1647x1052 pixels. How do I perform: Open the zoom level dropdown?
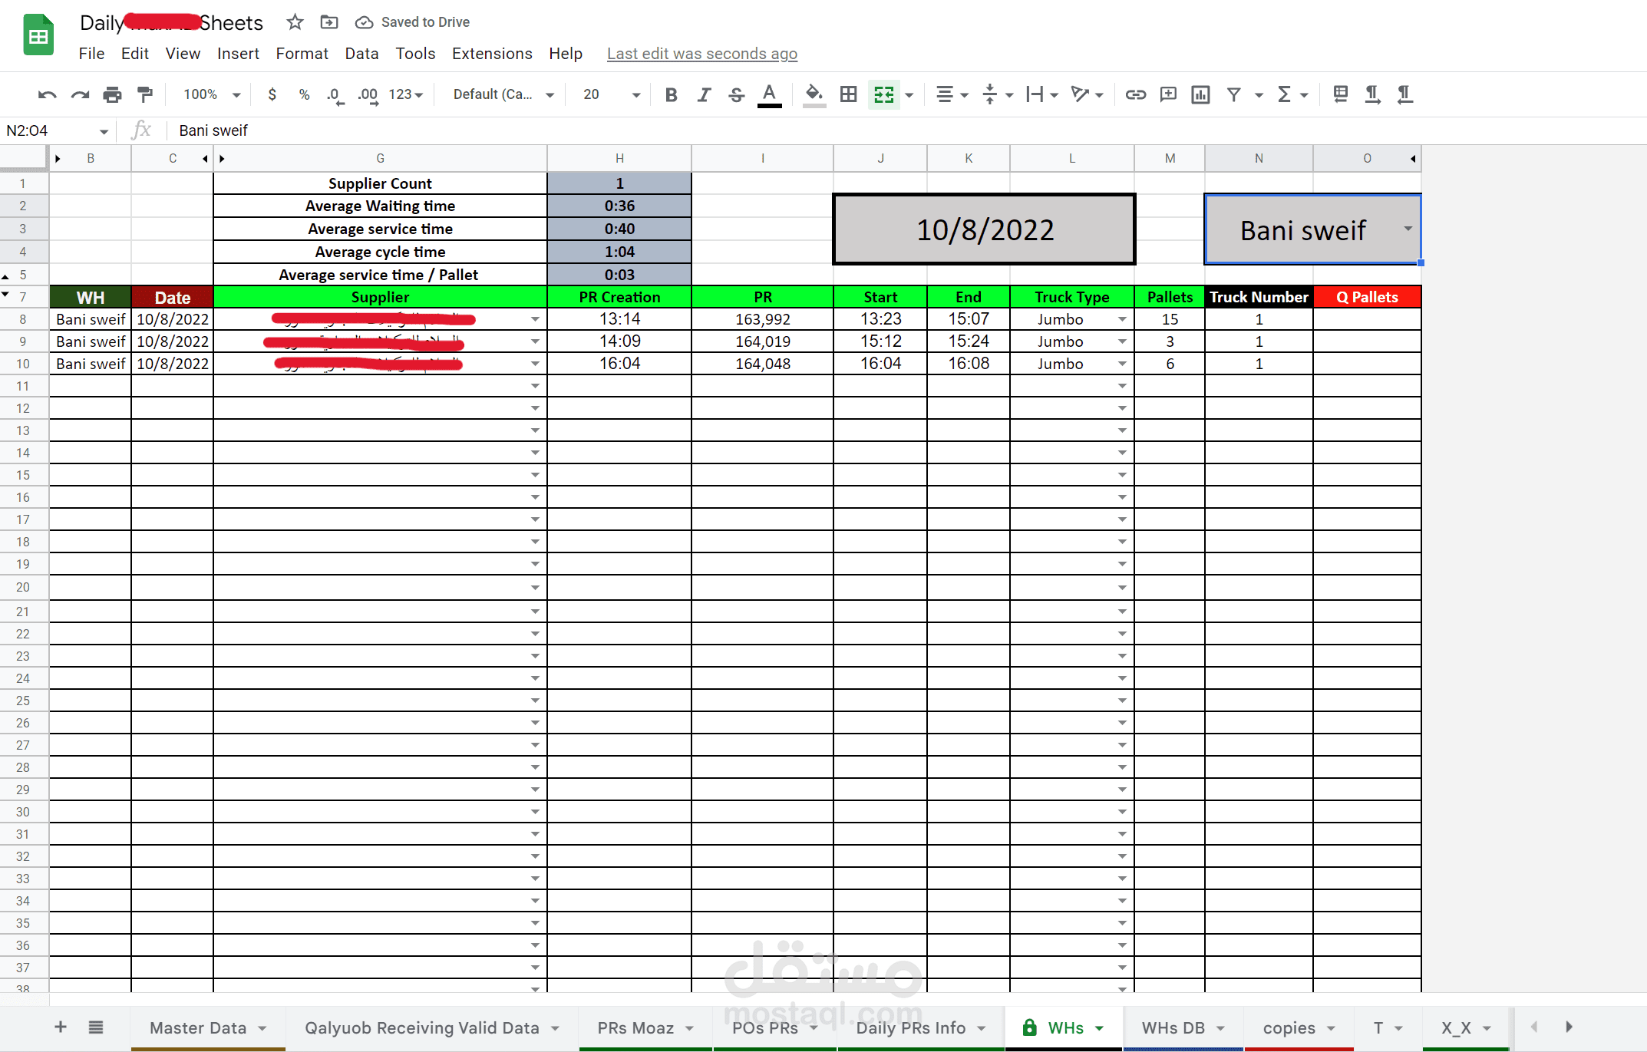209,94
